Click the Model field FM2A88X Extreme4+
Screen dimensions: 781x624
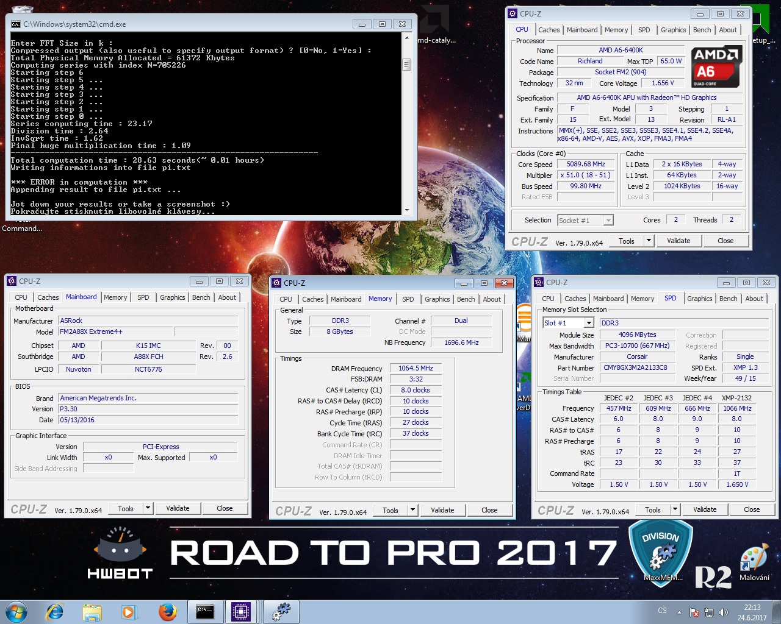point(115,331)
